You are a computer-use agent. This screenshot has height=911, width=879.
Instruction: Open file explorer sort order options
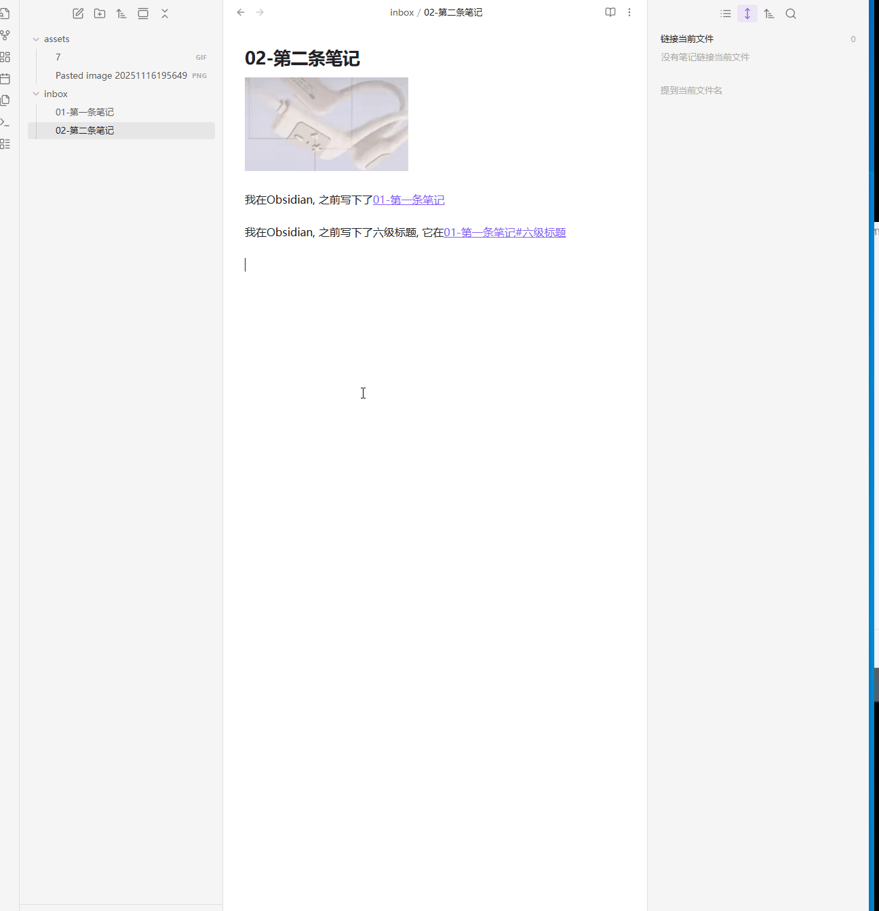121,14
